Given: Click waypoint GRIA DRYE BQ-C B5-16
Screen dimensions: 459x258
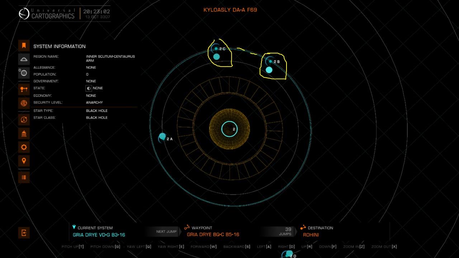Looking at the screenshot, I should (213, 235).
